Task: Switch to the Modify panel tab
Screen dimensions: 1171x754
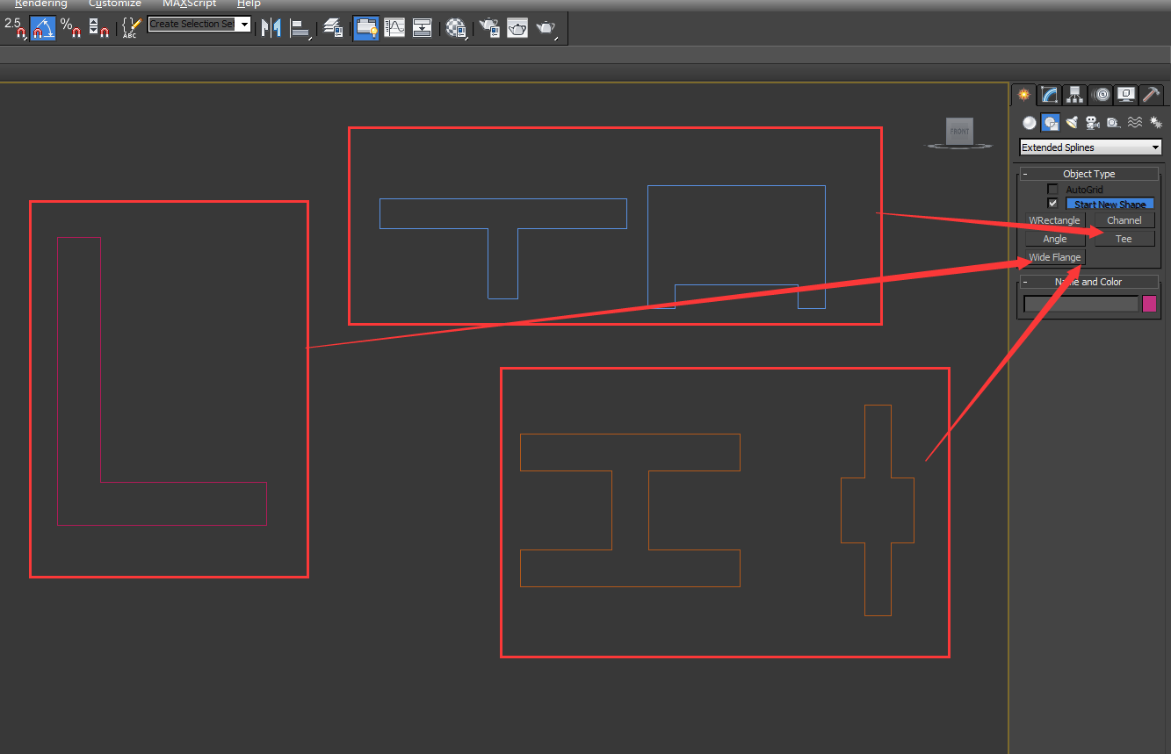Action: pos(1049,95)
